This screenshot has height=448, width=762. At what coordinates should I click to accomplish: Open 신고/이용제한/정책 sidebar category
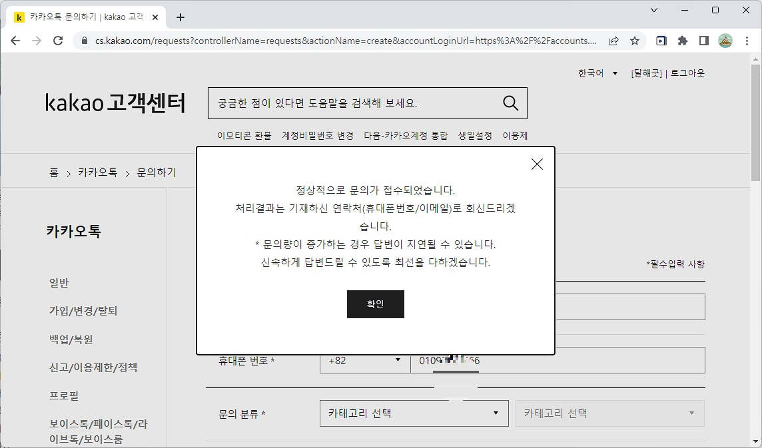click(93, 367)
